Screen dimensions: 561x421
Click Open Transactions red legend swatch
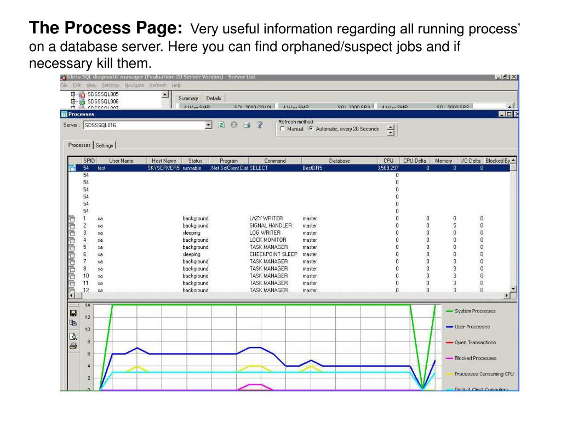(449, 343)
